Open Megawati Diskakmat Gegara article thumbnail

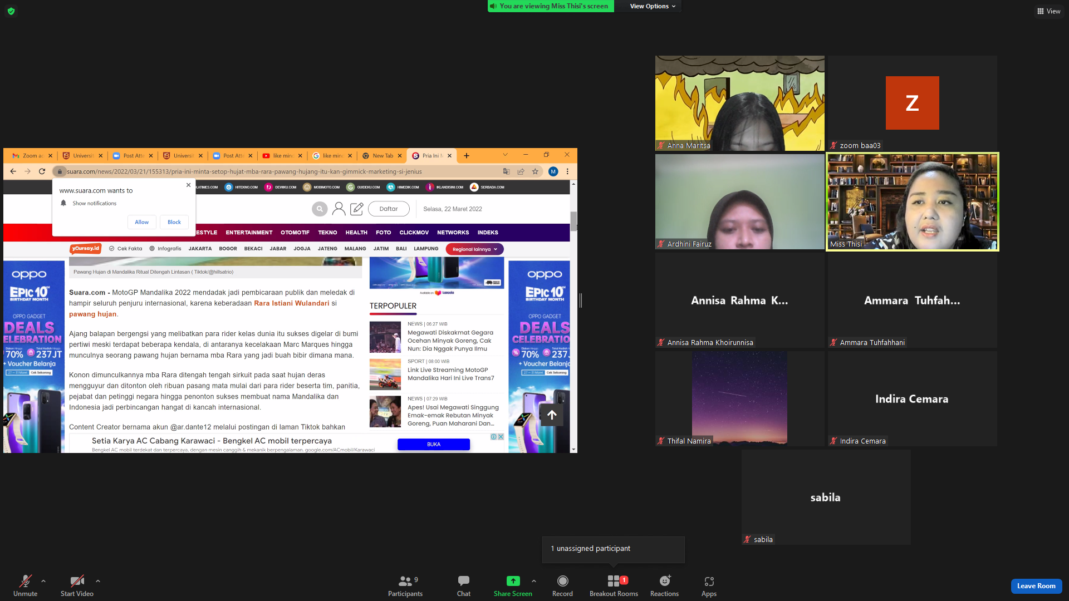tap(385, 337)
